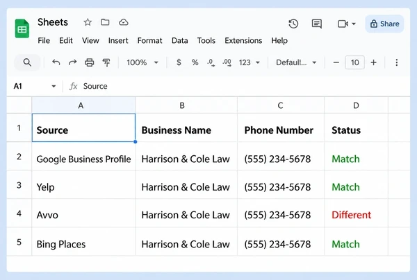This screenshot has width=417, height=280.
Task: Select Harrison & Cole Law in Bing row
Action: click(186, 242)
